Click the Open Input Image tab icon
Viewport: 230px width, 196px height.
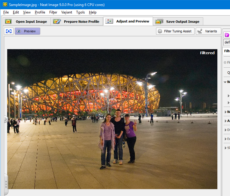[x=8, y=22]
